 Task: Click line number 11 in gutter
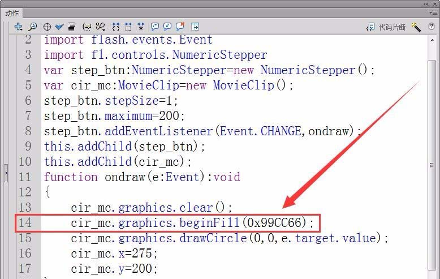click(25, 177)
